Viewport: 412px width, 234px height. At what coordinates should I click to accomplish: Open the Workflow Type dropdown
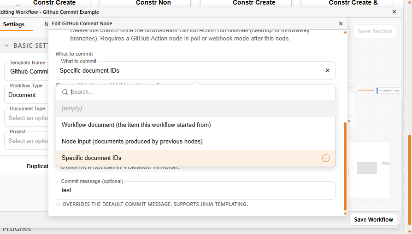pyautogui.click(x=26, y=95)
